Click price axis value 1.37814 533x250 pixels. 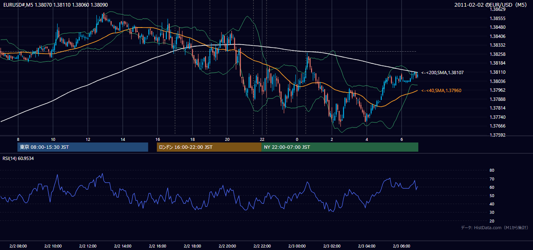click(x=498, y=108)
